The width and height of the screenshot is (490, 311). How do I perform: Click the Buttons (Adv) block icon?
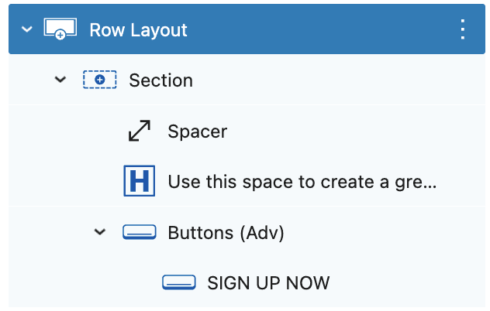click(140, 232)
